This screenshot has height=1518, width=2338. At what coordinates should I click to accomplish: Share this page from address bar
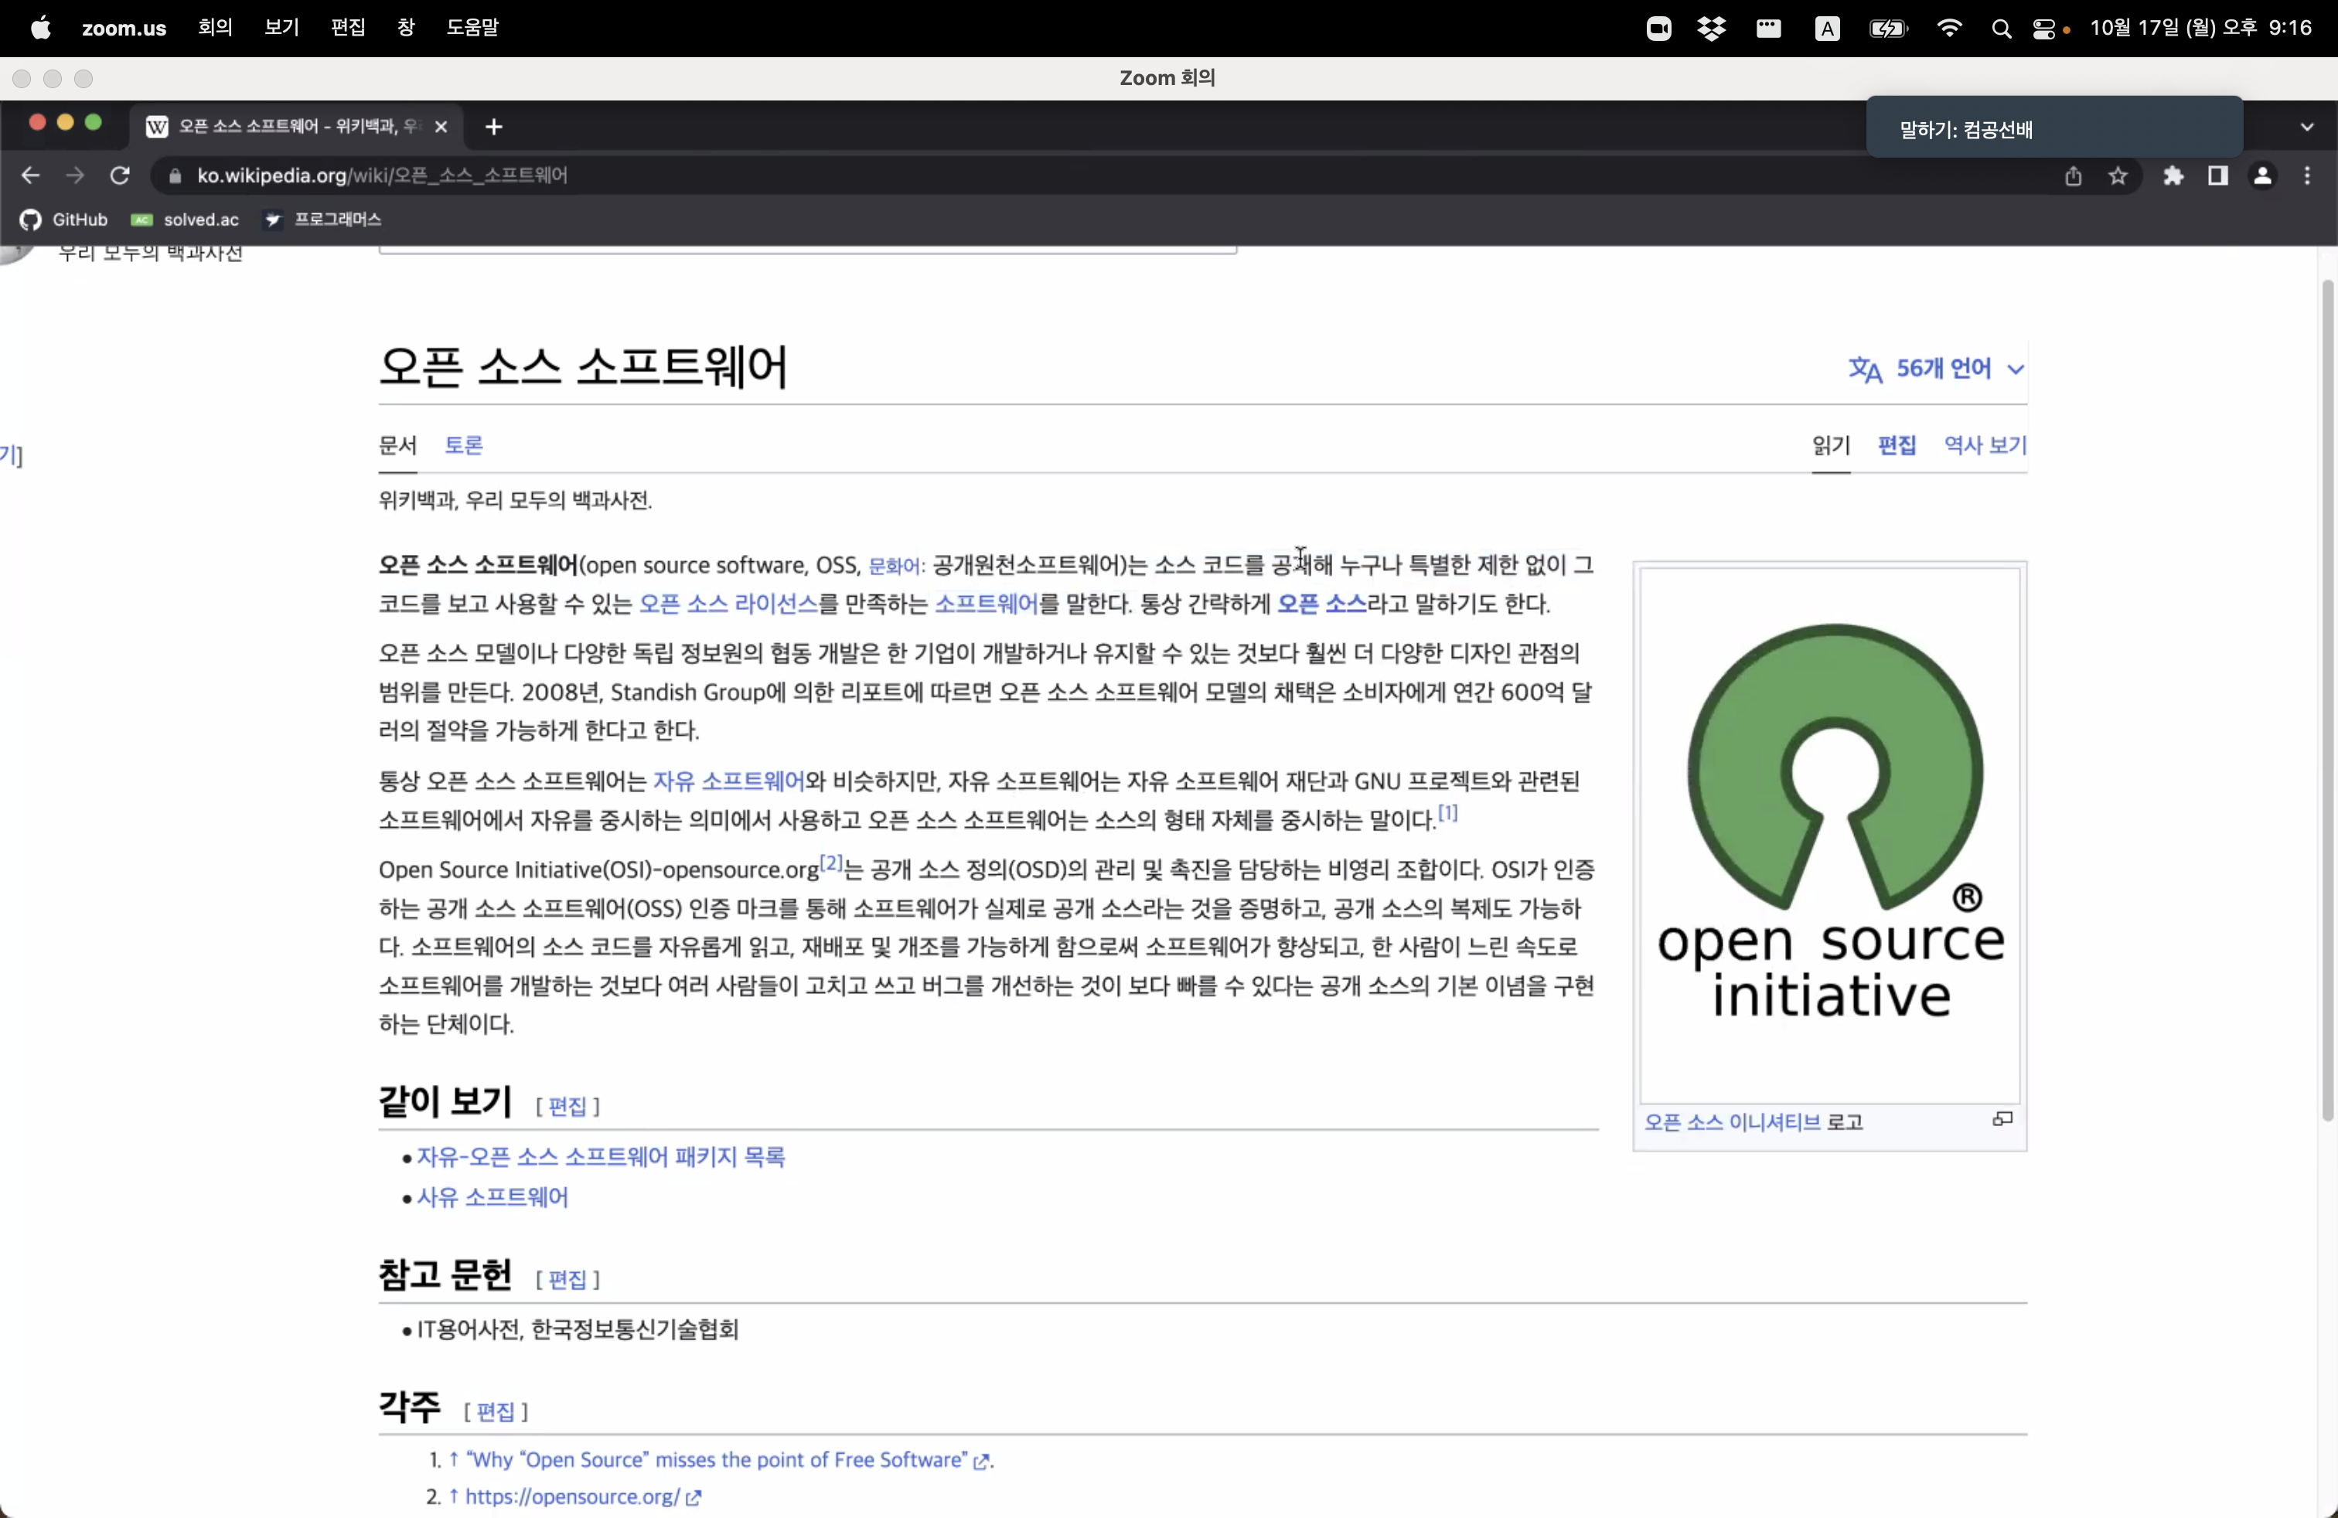(2073, 175)
